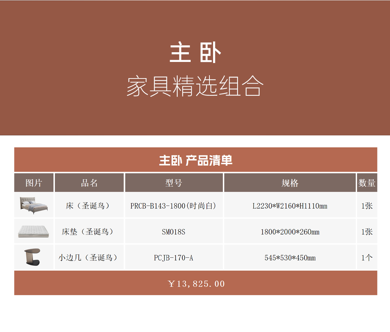Click spec 545*530*450mm
The width and height of the screenshot is (390, 332).
[x=290, y=258]
